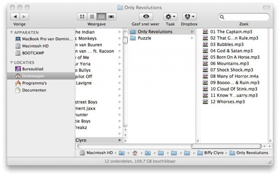
Task: Select the 'street Boys' row
Action: (x=99, y=102)
